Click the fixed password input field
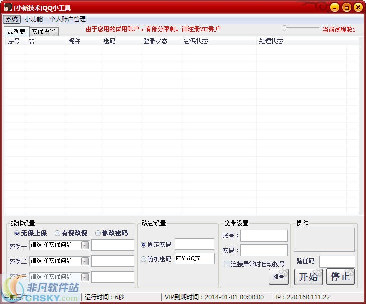The image size is (366, 304). click(x=195, y=244)
